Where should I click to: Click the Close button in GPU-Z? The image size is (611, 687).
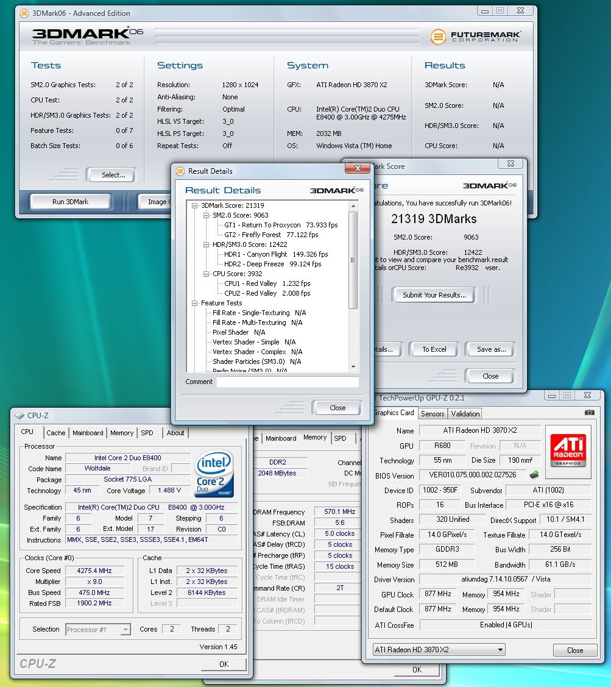(x=574, y=650)
